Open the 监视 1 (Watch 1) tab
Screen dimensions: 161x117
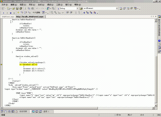[x=46, y=111]
